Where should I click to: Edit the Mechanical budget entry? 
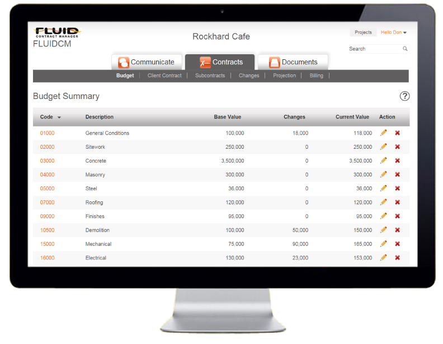[383, 244]
